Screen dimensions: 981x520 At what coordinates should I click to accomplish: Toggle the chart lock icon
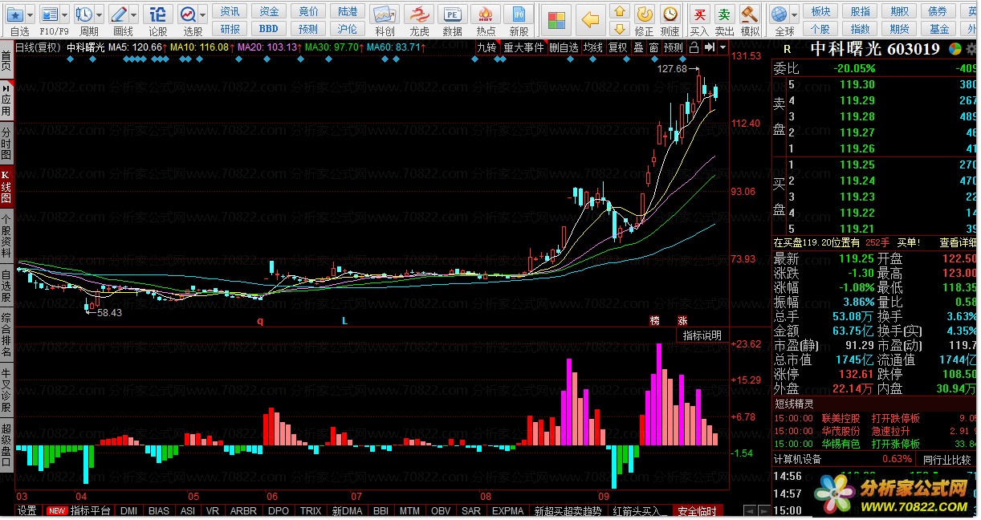694,47
